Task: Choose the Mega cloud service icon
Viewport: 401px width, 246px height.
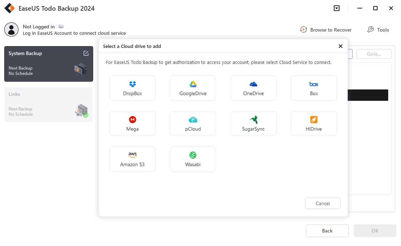Action: coord(133,120)
